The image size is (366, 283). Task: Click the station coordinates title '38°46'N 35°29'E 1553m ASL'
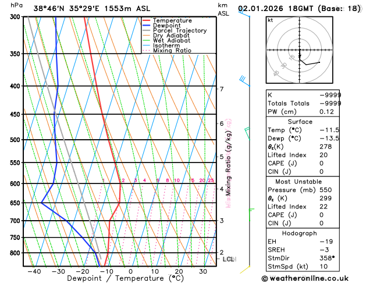pyautogui.click(x=92, y=9)
